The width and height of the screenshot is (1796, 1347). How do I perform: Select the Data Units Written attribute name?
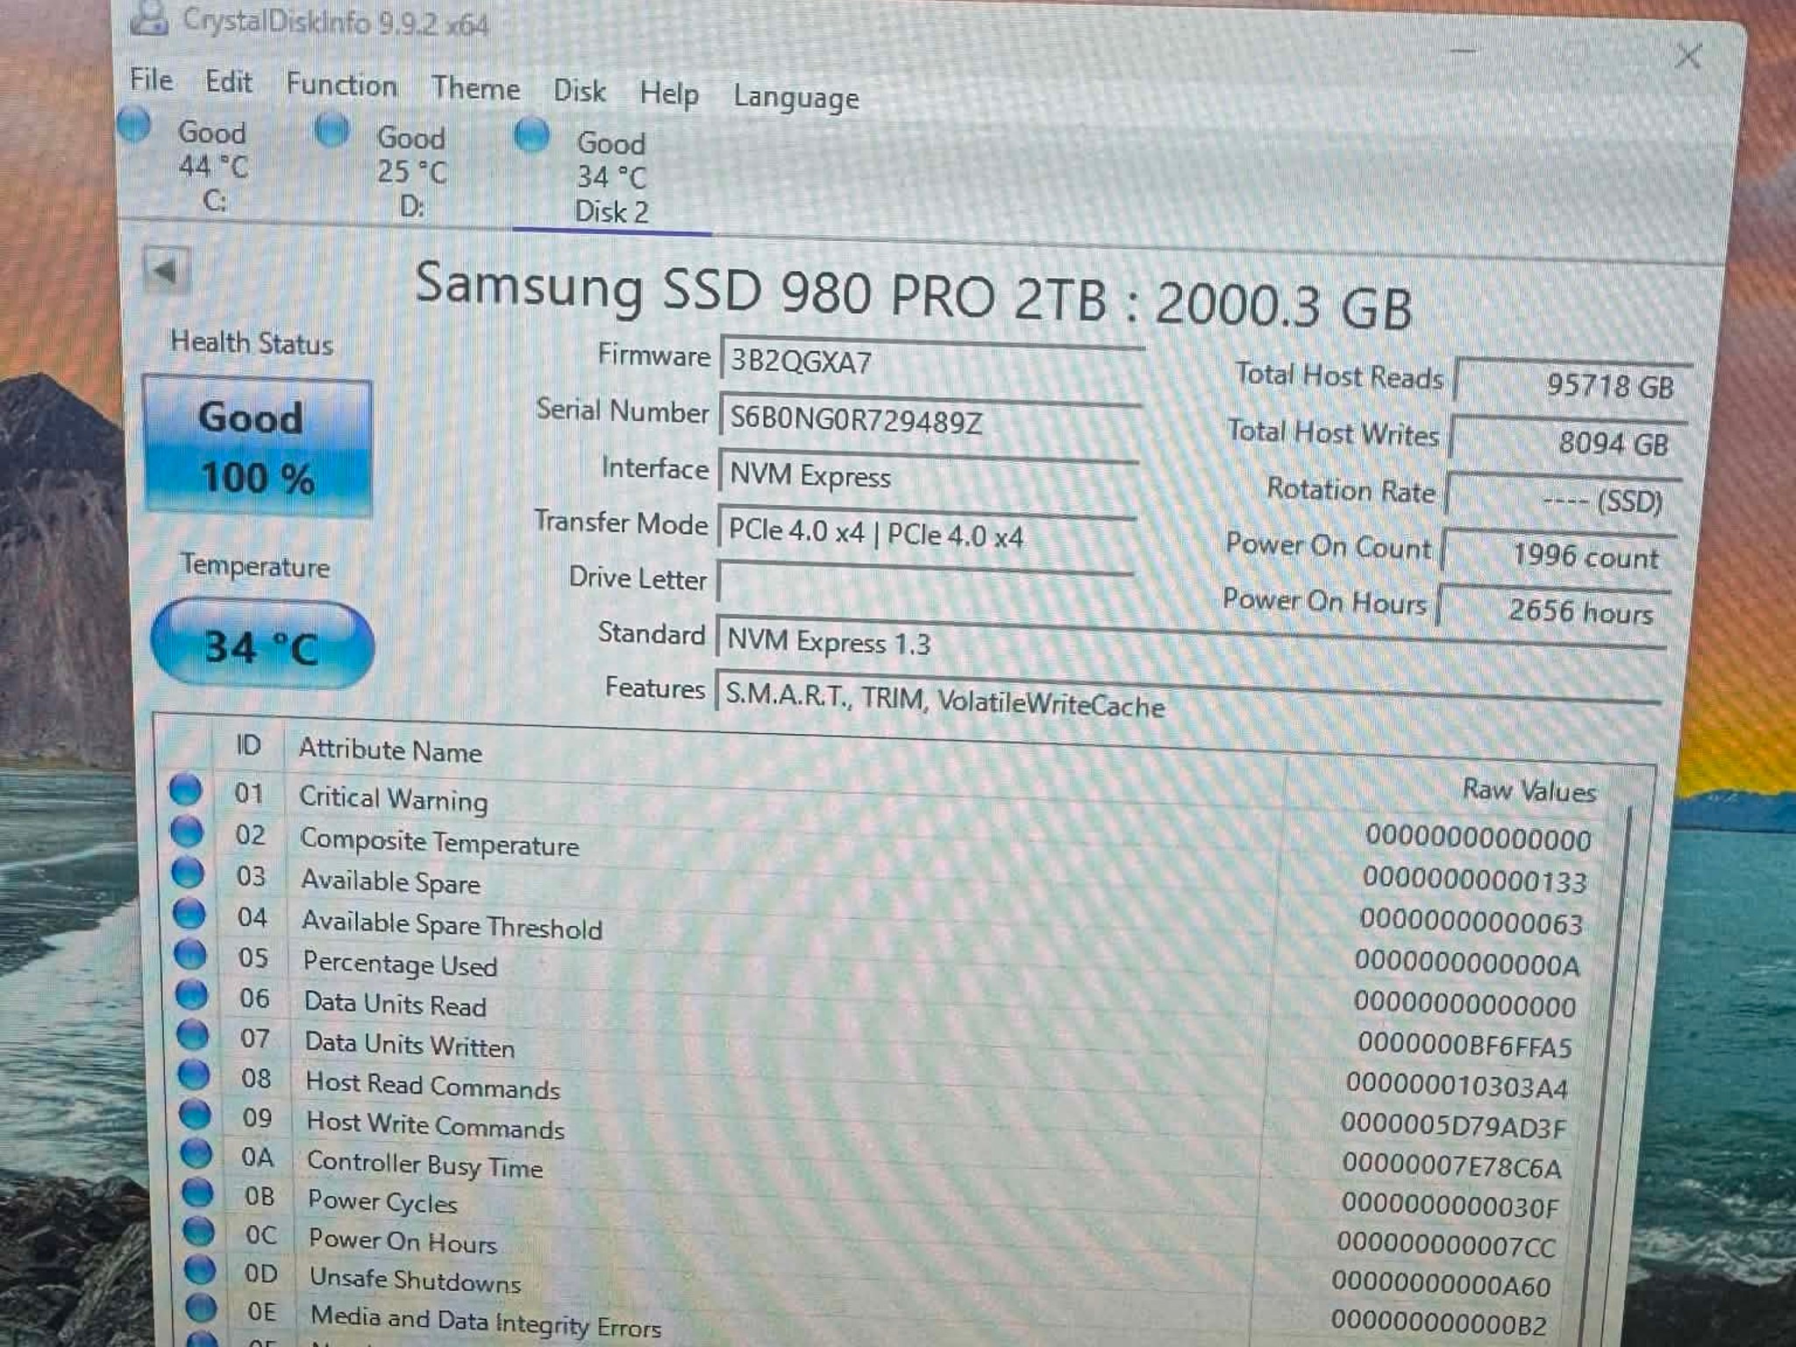tap(410, 1044)
